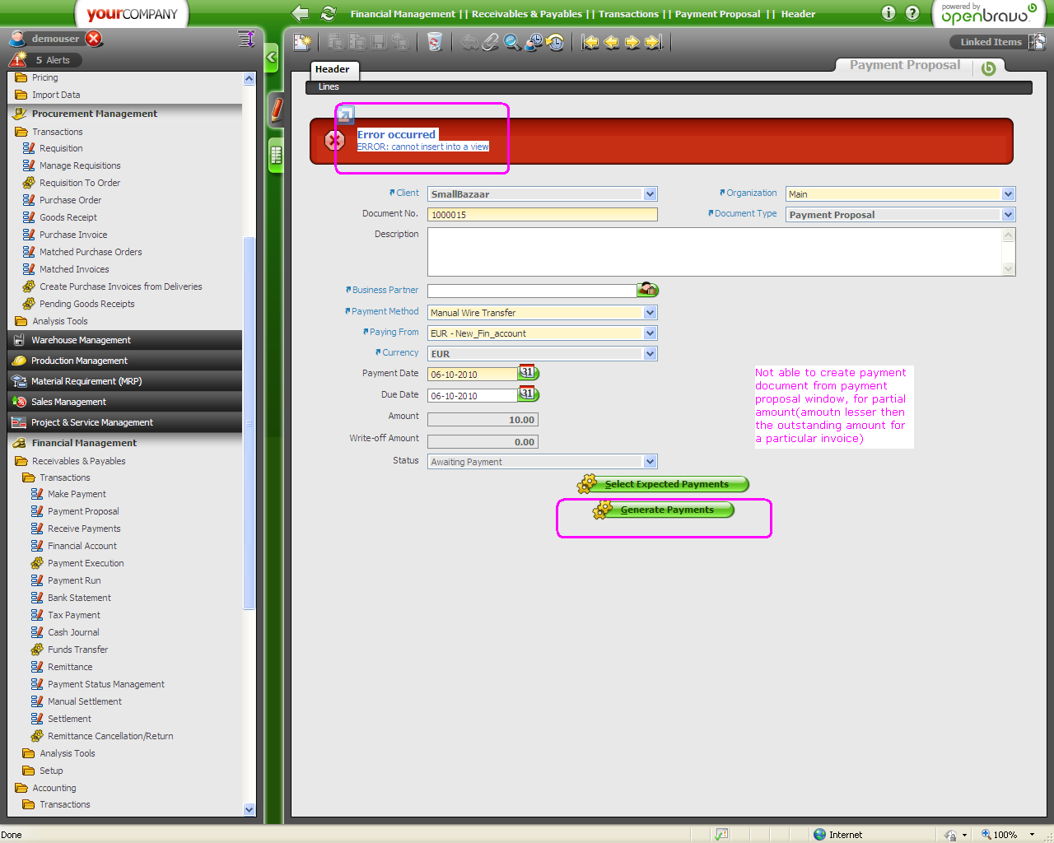This screenshot has width=1054, height=843.
Task: Open Goods Receipt menu item
Action: coord(68,217)
